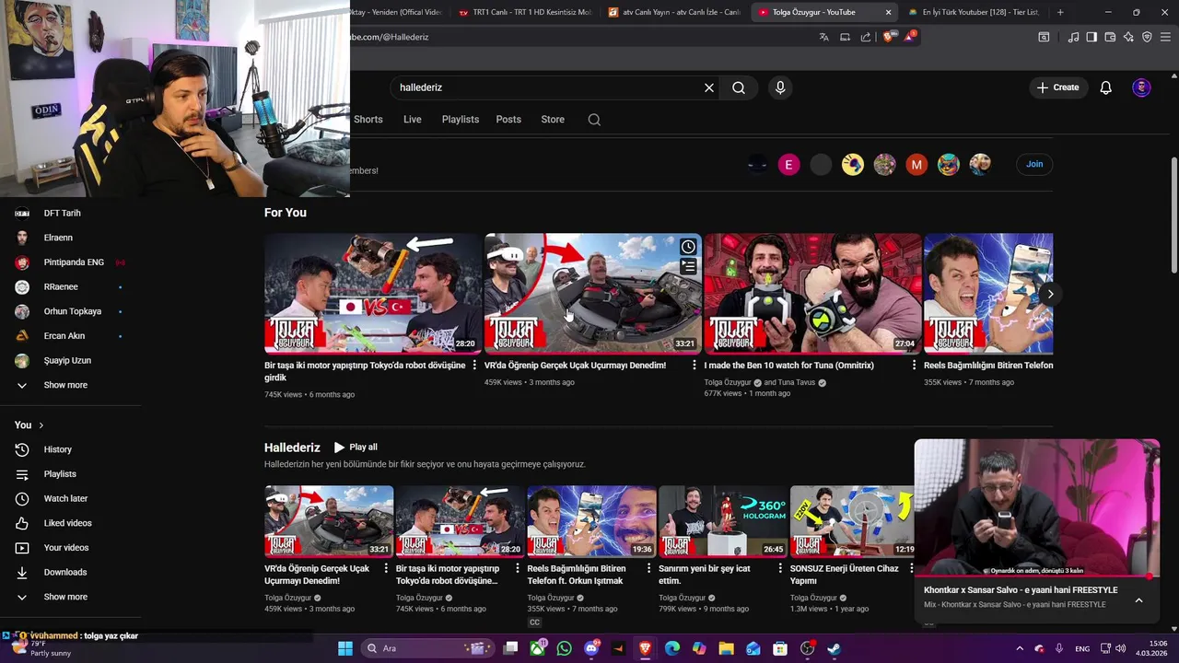The image size is (1179, 663).
Task: Open the YouTube account avatar menu
Action: (x=1141, y=87)
